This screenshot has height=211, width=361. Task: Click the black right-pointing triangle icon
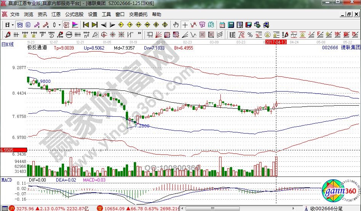click(112, 25)
